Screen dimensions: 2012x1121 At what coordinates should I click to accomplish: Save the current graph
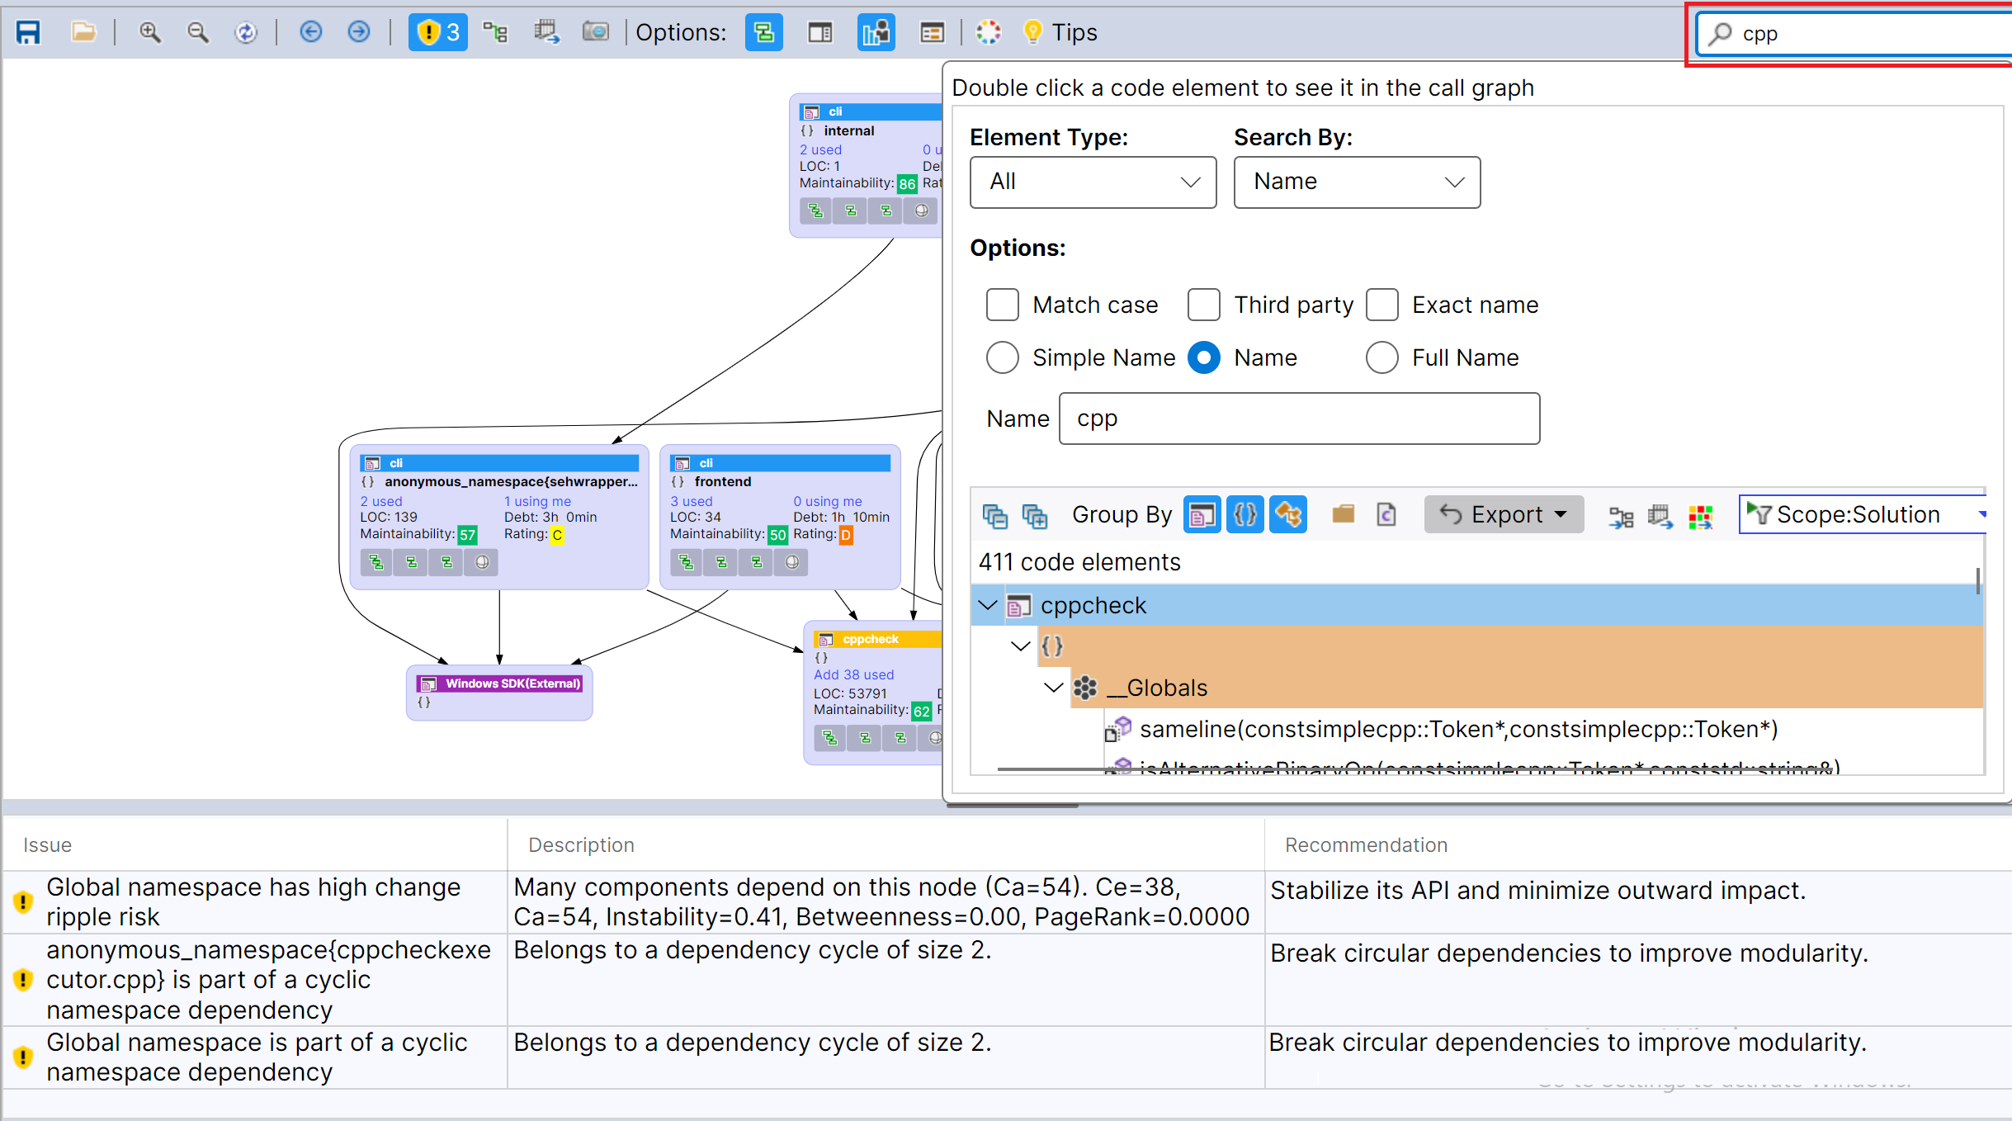(27, 31)
